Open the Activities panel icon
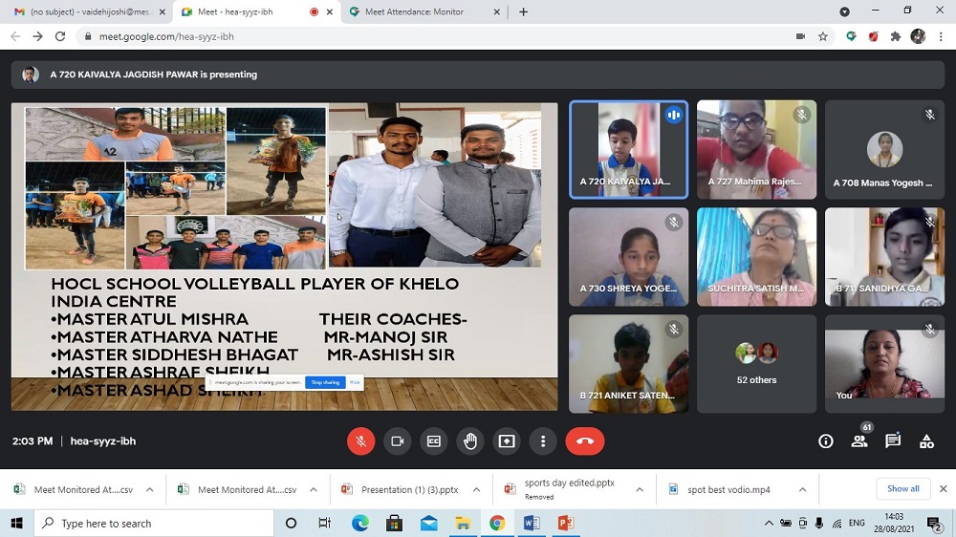 click(x=926, y=441)
